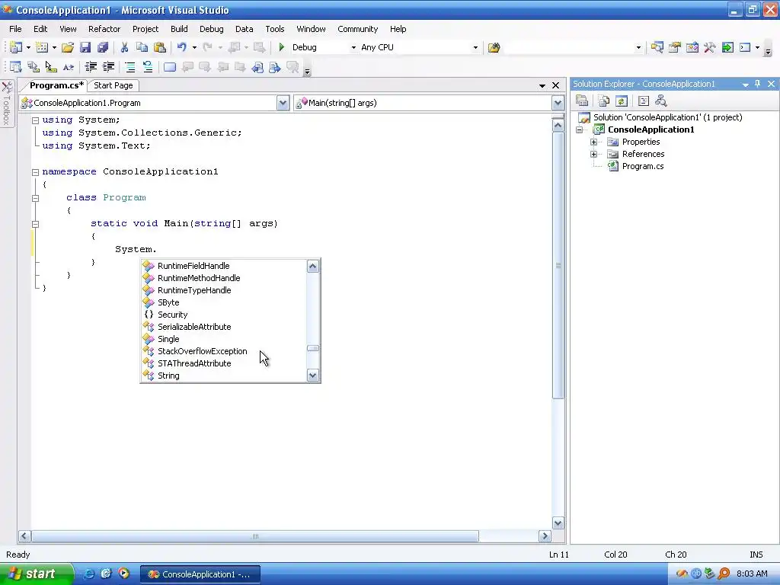Open the Refactor menu
Screen dimensions: 780x585
(x=104, y=29)
